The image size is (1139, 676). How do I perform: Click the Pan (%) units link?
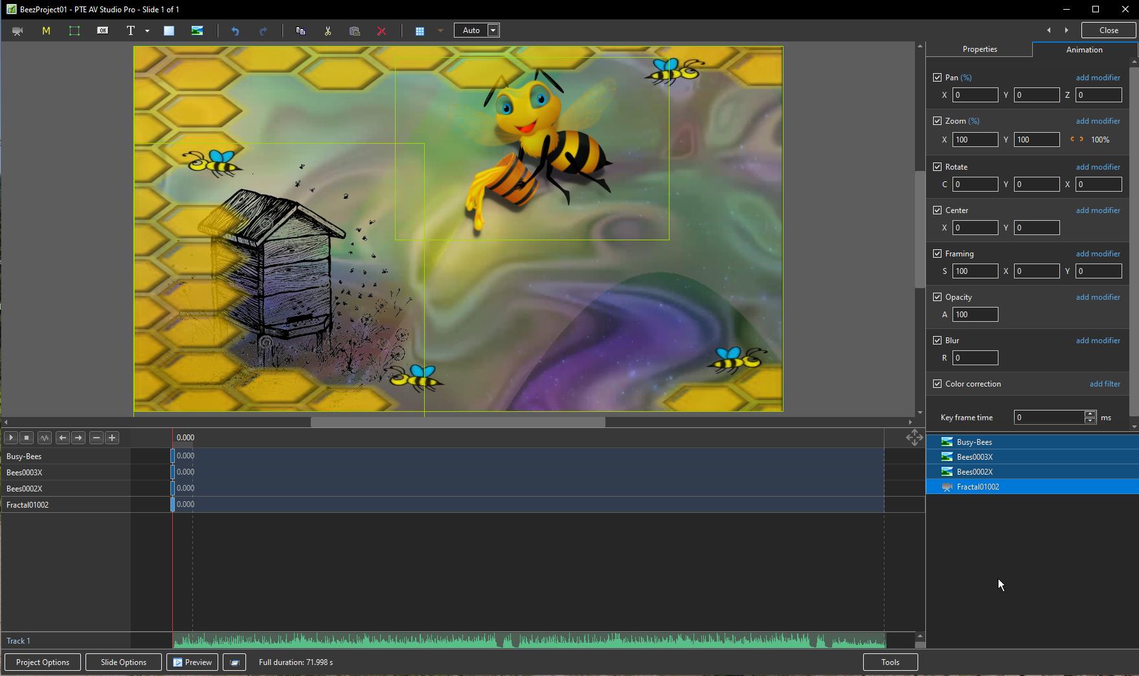pos(966,78)
